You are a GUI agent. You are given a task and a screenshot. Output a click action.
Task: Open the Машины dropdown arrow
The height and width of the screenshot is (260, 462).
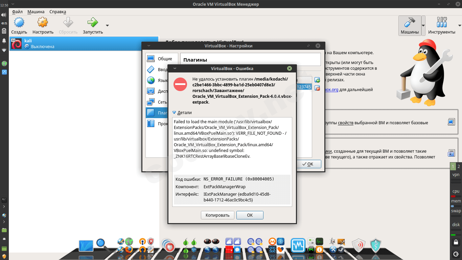pos(423,25)
